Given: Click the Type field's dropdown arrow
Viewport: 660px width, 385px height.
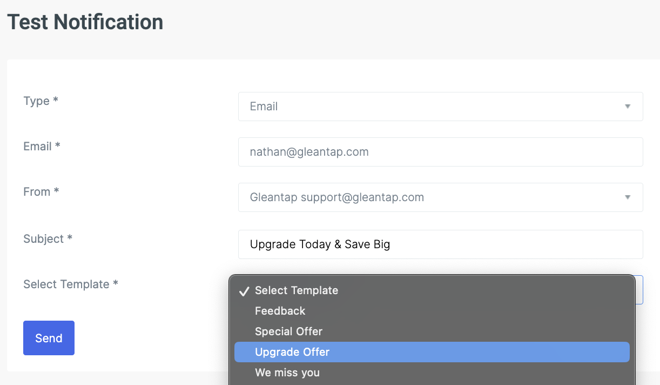Looking at the screenshot, I should pyautogui.click(x=628, y=107).
